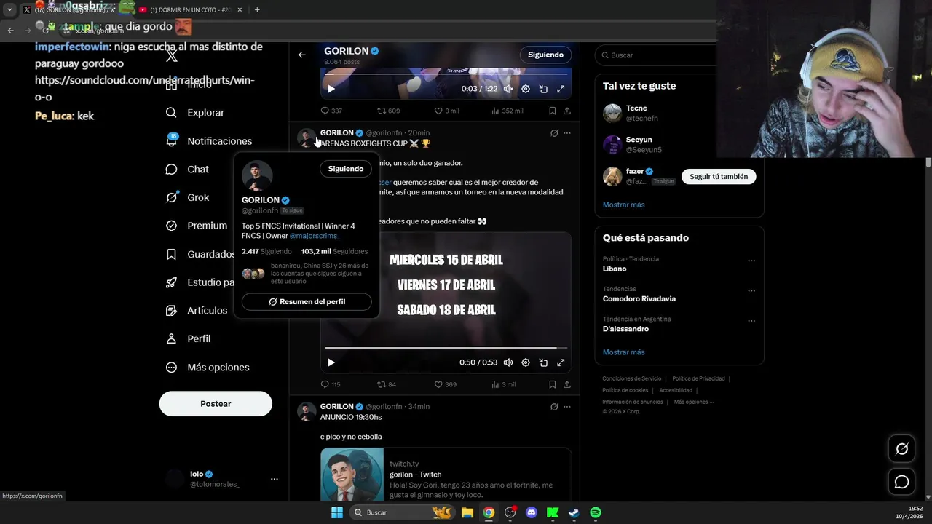Toggle volume on the 0:50 video
The width and height of the screenshot is (932, 524).
(508, 362)
